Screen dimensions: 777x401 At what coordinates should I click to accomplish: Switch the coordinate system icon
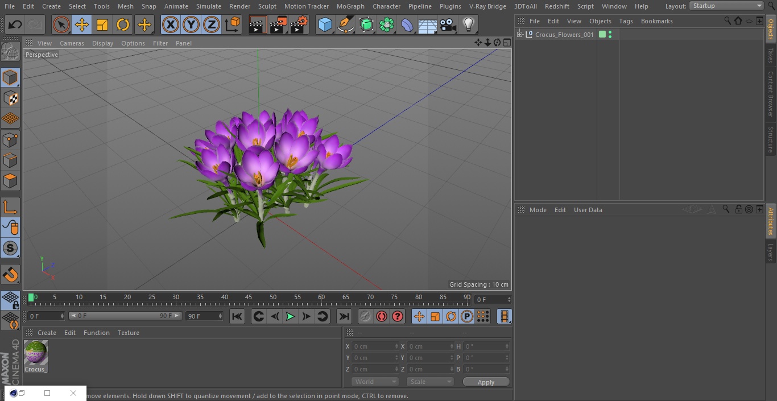[233, 24]
